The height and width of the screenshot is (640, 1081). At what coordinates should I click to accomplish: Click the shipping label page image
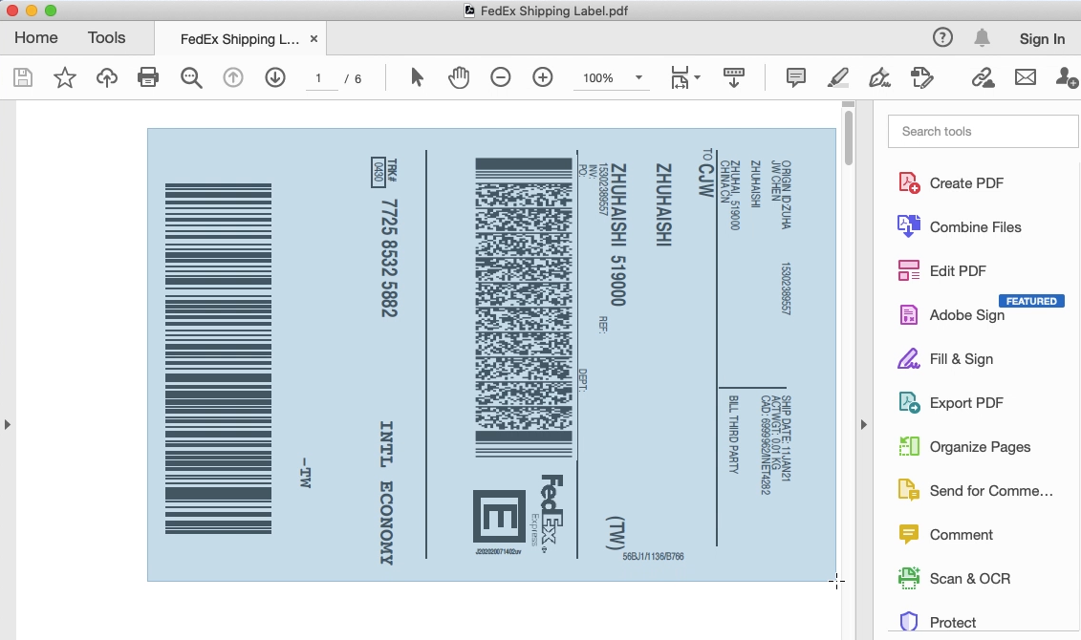tap(491, 354)
